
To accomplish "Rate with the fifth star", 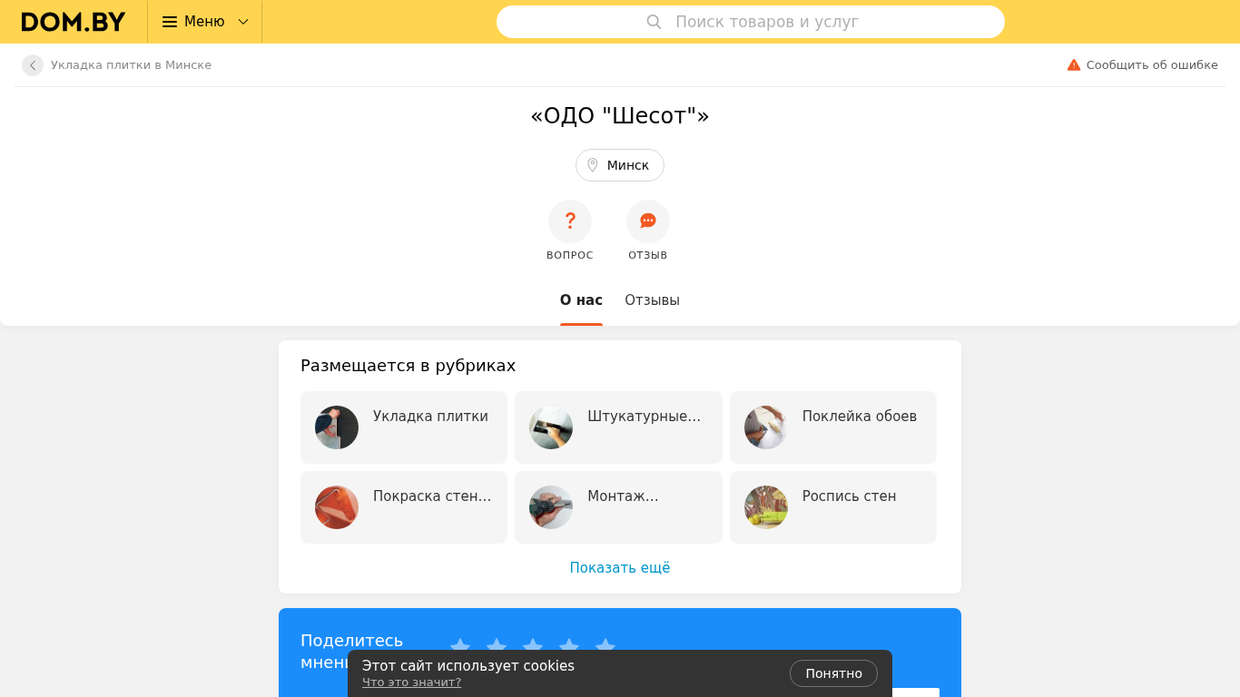I will [605, 647].
